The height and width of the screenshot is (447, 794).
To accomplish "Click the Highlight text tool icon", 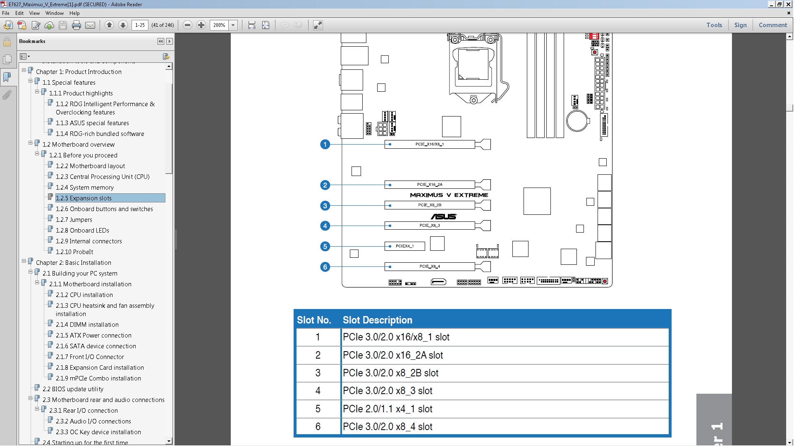I will tap(299, 26).
